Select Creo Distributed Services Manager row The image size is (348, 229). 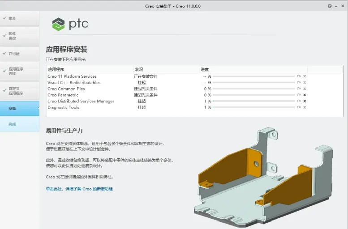[194, 101]
